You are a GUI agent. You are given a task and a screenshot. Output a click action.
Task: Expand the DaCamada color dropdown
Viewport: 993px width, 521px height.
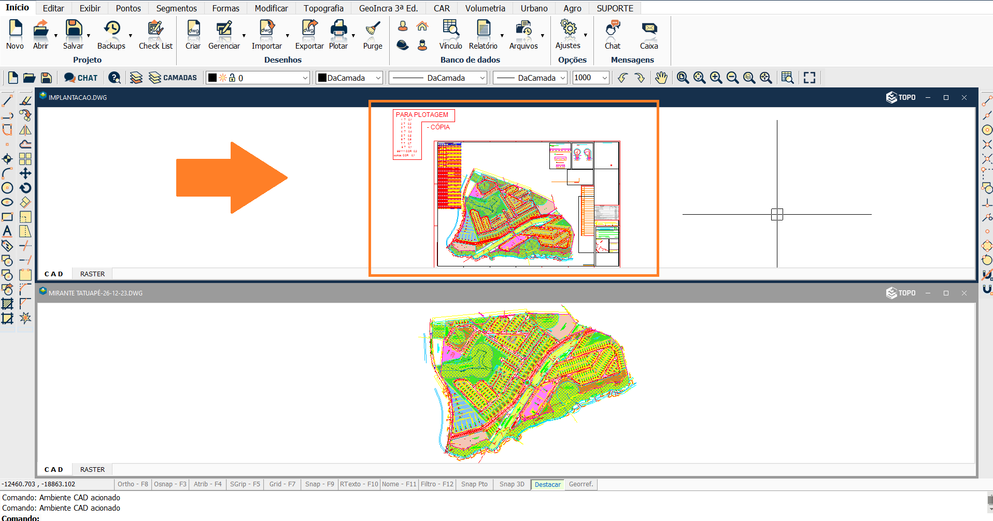click(x=378, y=78)
